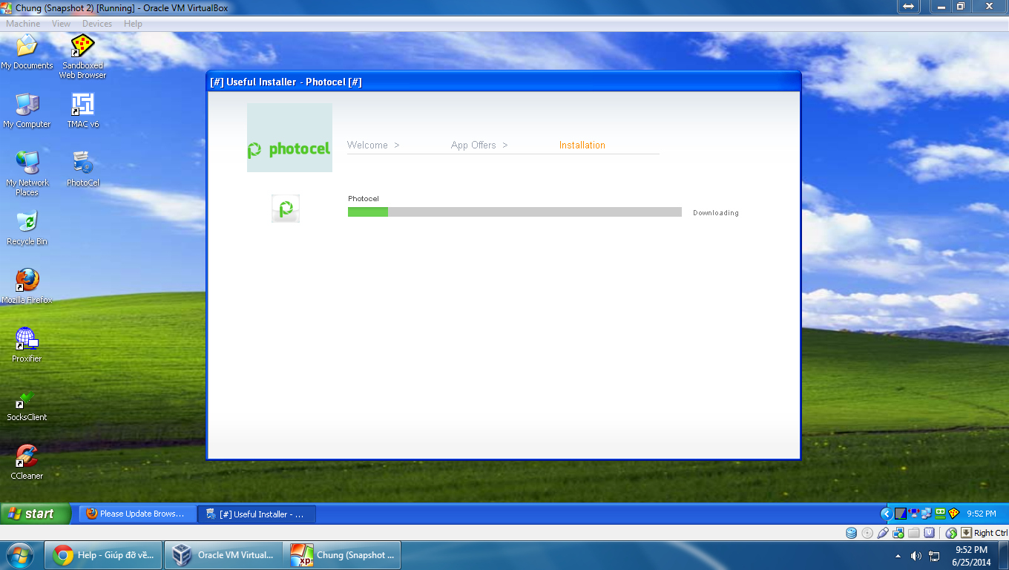Select the CCleaner desktop shortcut
The height and width of the screenshot is (570, 1009).
27,462
